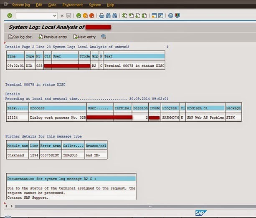Click the 'Reason/cal' column header

click(96, 146)
